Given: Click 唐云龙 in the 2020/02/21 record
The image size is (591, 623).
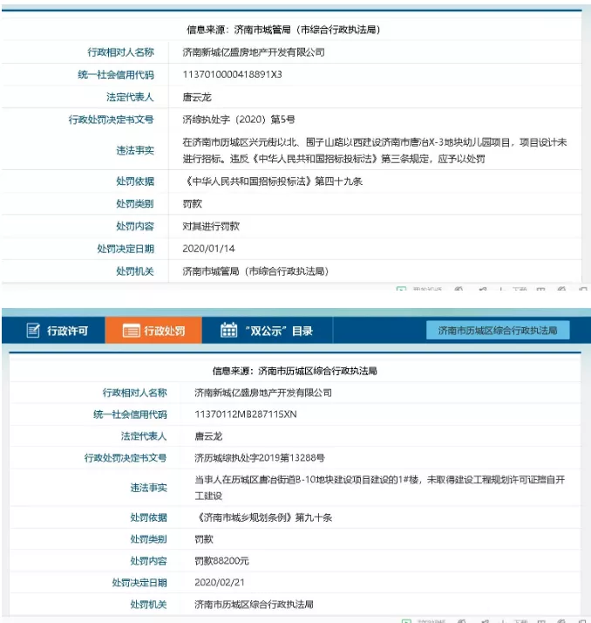Looking at the screenshot, I should (x=208, y=436).
